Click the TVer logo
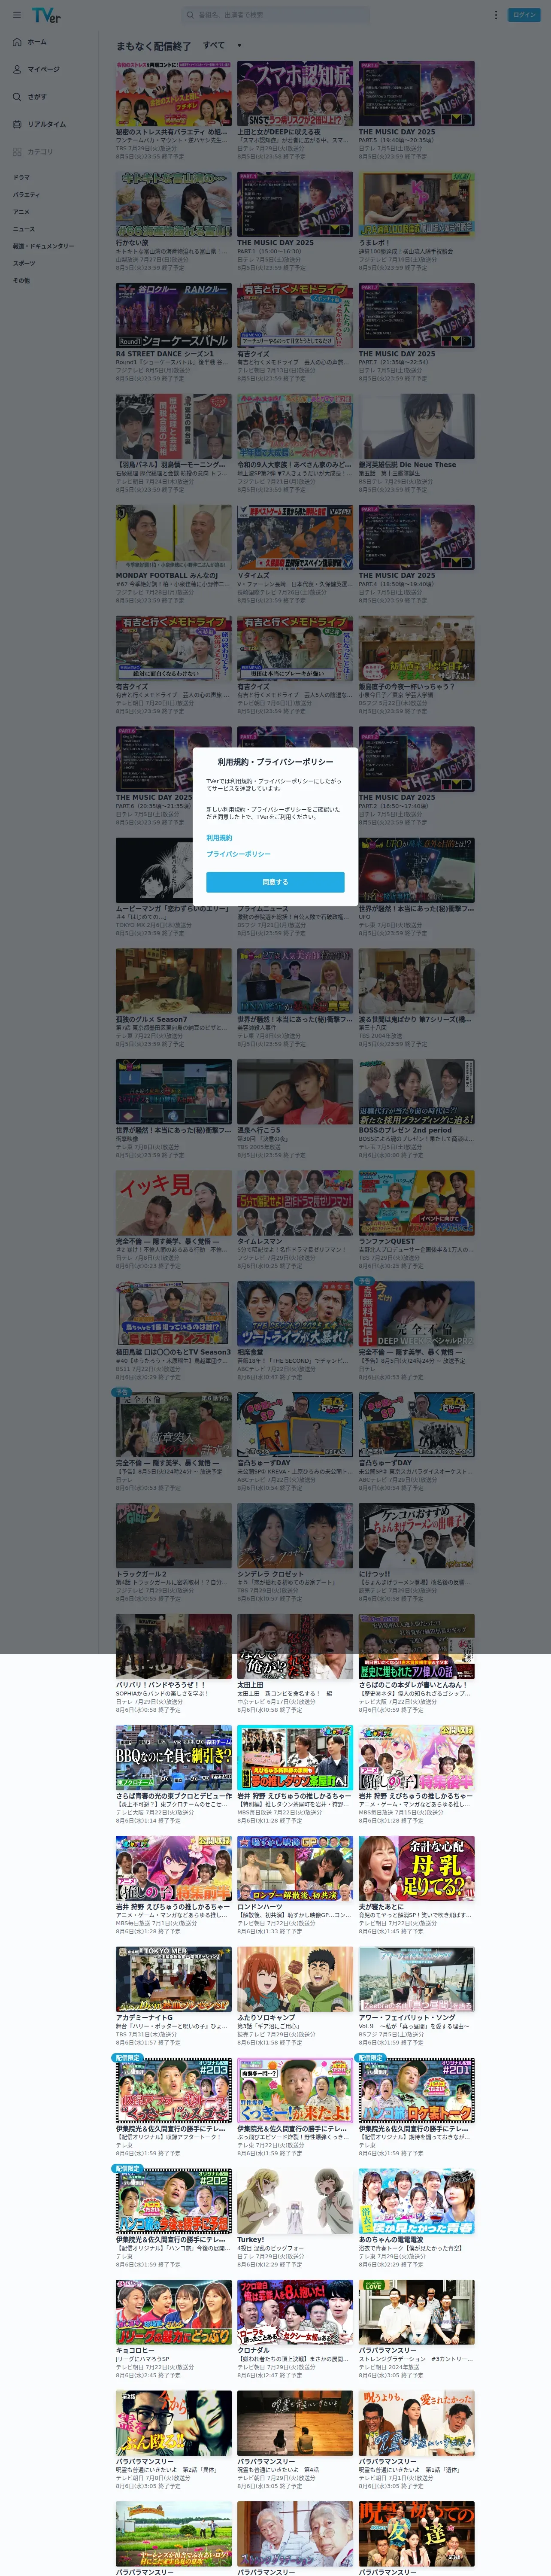Viewport: 551px width, 2576px height. point(46,15)
